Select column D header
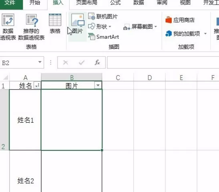Screen dimensions: 219x192 (x=150, y=78)
